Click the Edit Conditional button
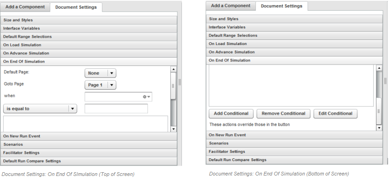This screenshot has height=182, width=389. click(335, 114)
